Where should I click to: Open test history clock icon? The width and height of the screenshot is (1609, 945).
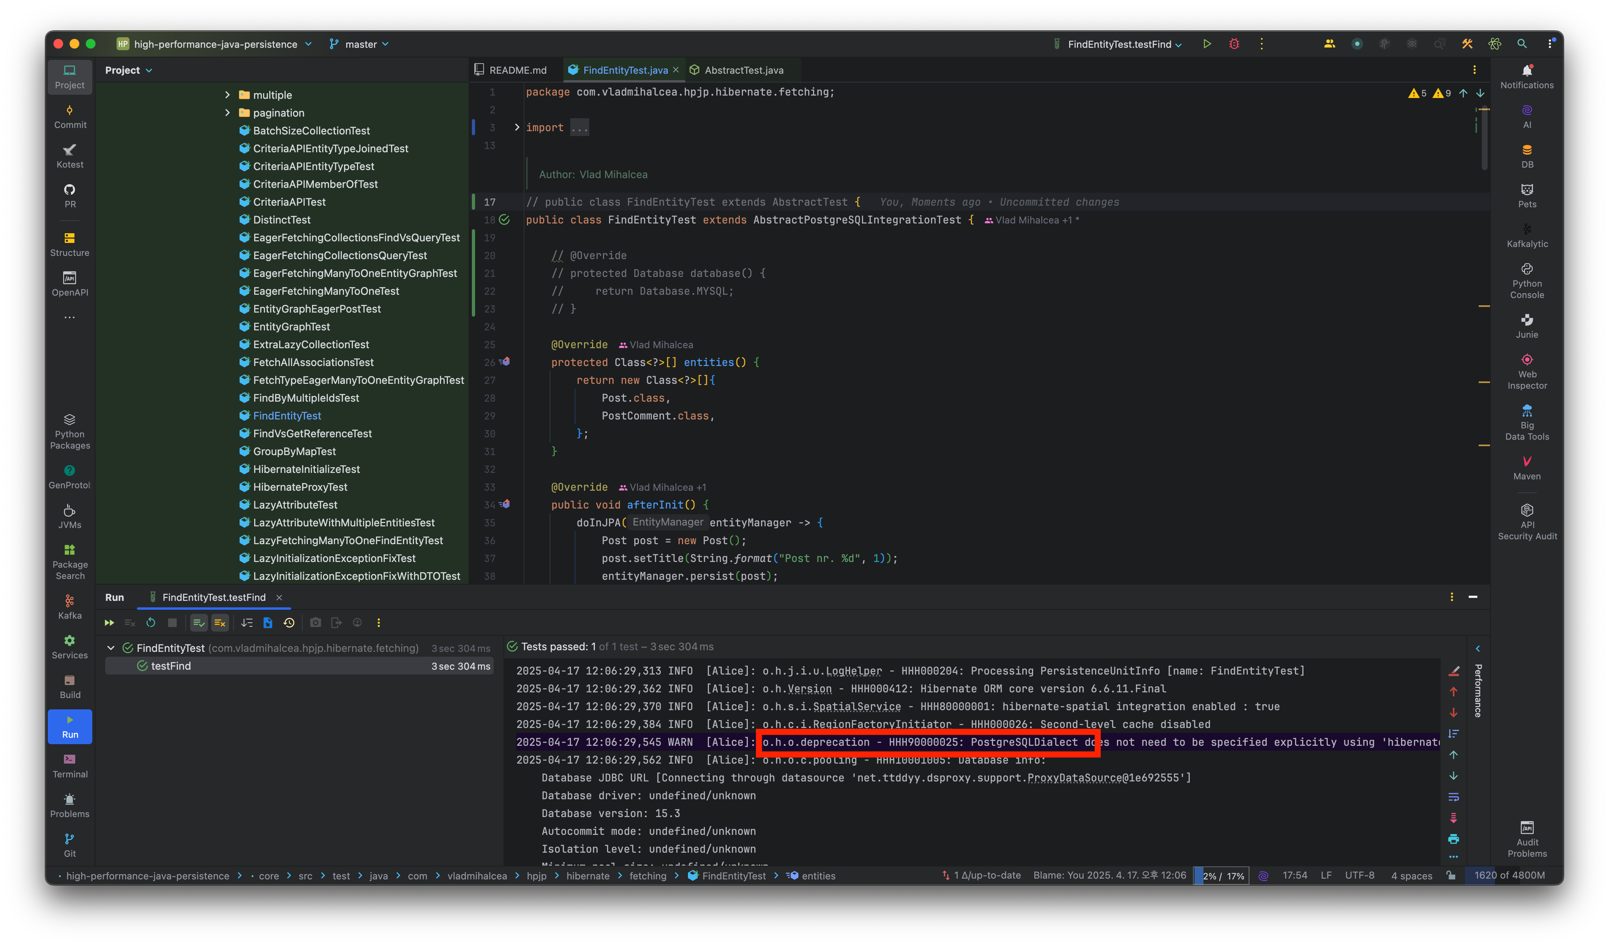click(289, 622)
